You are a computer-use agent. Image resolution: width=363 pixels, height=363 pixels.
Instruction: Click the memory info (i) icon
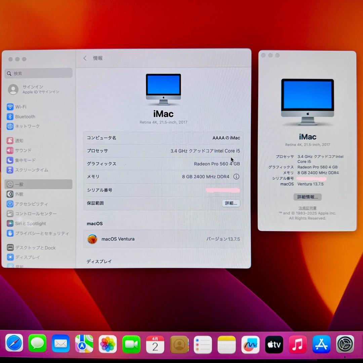(236, 176)
